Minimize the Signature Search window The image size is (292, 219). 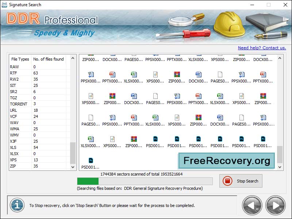(252, 5)
